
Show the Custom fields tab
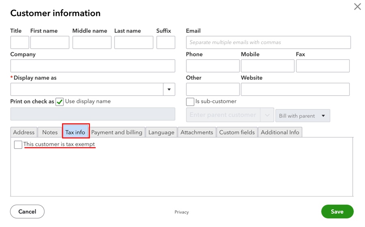click(x=237, y=132)
